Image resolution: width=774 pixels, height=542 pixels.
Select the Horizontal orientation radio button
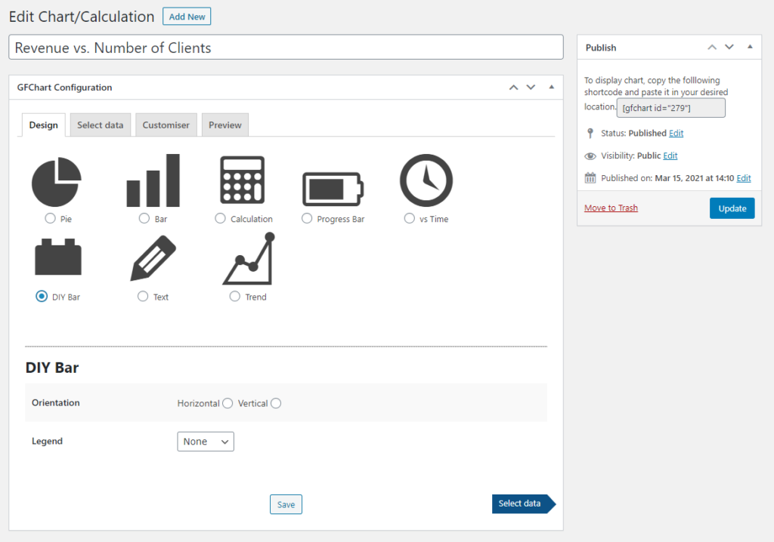[x=228, y=403]
